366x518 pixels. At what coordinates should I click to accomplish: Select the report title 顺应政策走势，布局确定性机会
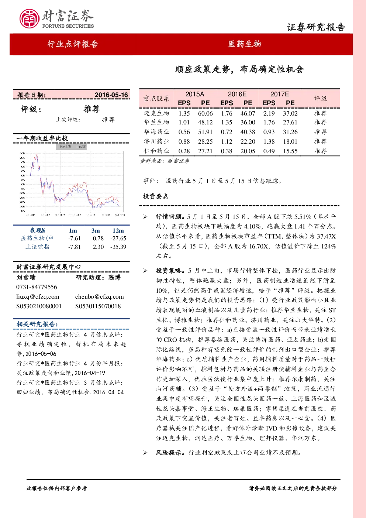click(239, 69)
